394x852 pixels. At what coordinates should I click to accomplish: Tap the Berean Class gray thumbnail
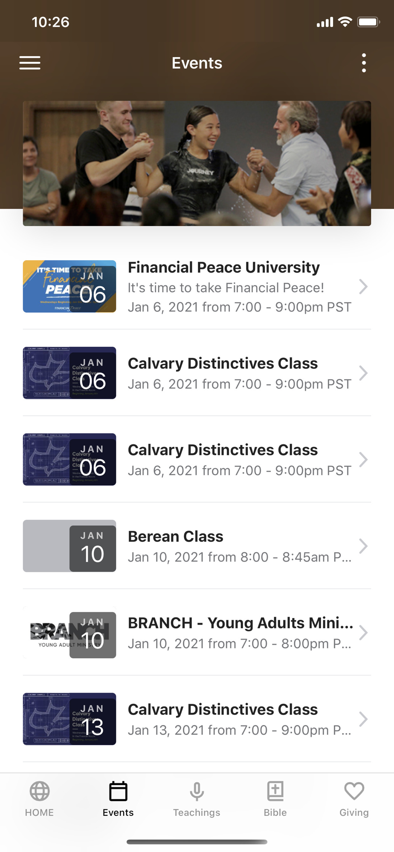pyautogui.click(x=70, y=546)
